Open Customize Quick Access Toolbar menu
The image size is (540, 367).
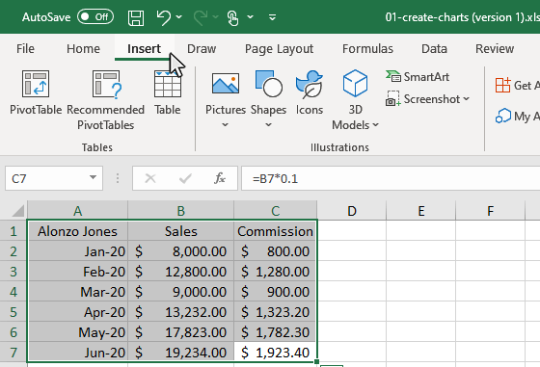click(x=272, y=17)
